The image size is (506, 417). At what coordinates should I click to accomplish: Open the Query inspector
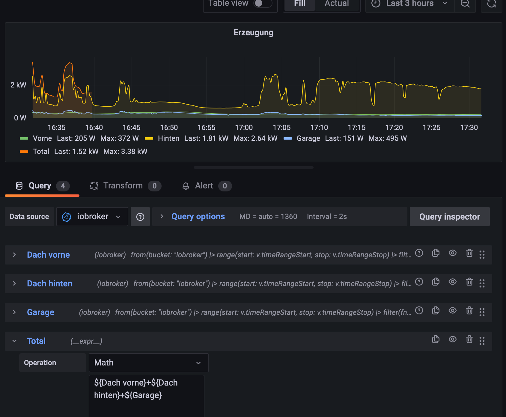pos(449,217)
